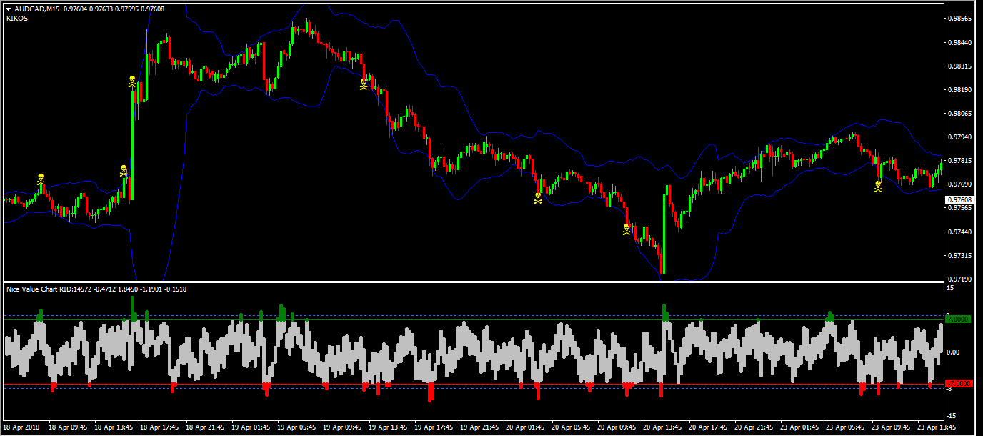Click the 18 Apr 2018 date label
This screenshot has width=983, height=436.
coord(24,427)
